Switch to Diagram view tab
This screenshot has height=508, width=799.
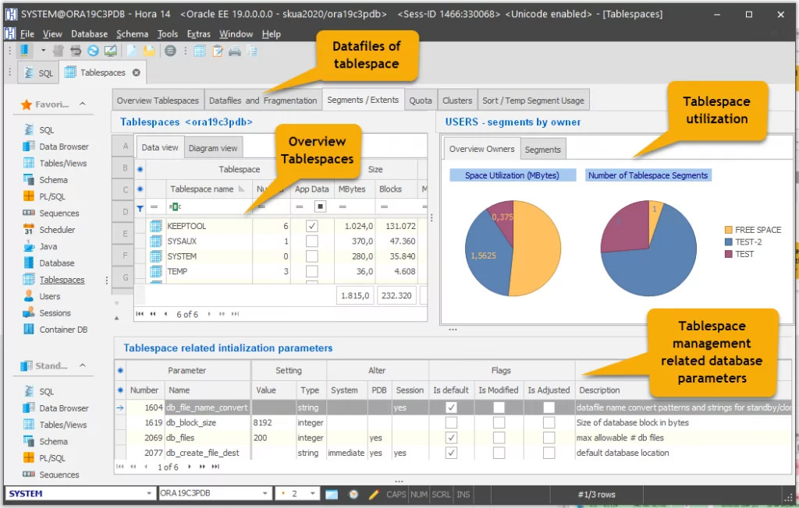click(213, 148)
